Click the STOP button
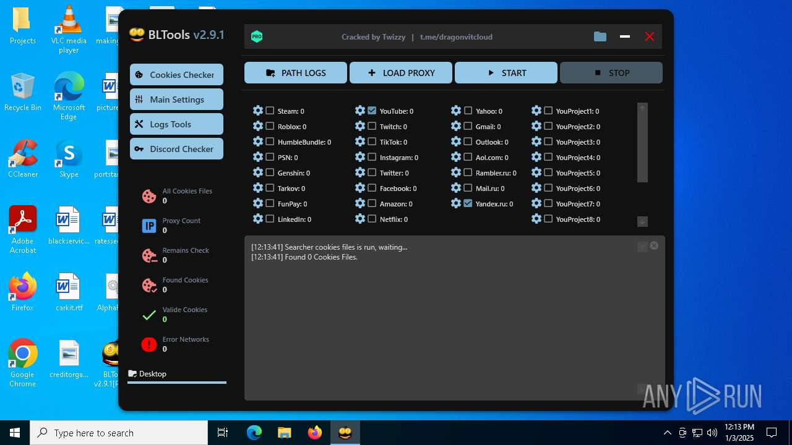792x445 pixels. coord(611,72)
